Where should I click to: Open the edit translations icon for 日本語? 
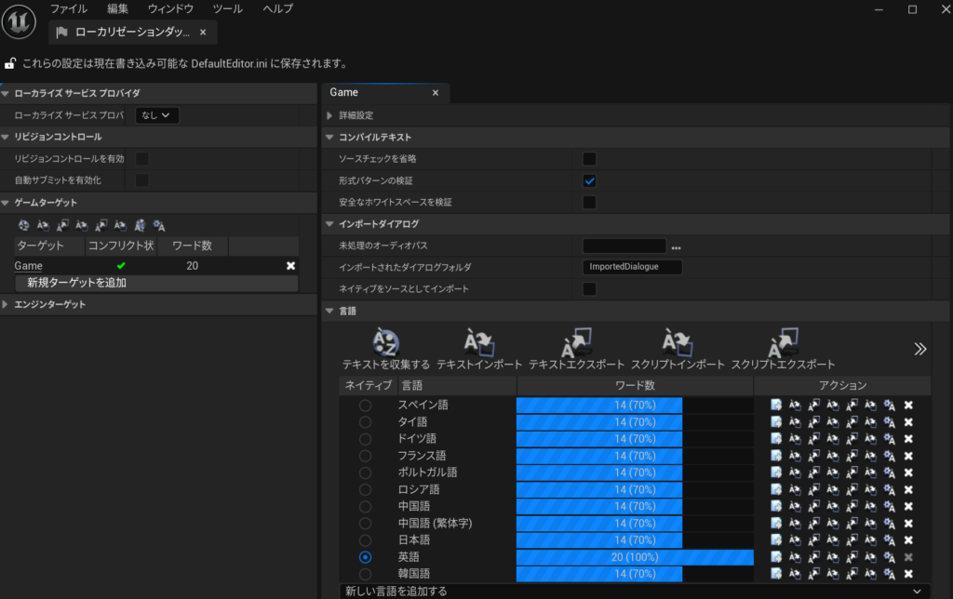click(x=776, y=540)
